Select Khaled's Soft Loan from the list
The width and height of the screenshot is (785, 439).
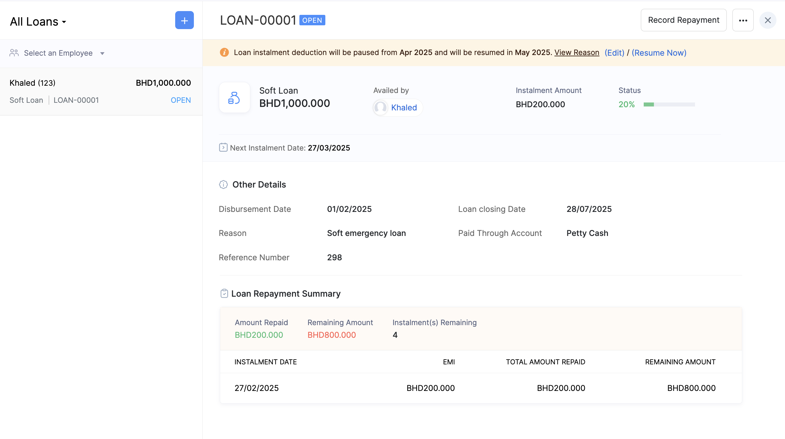(101, 91)
